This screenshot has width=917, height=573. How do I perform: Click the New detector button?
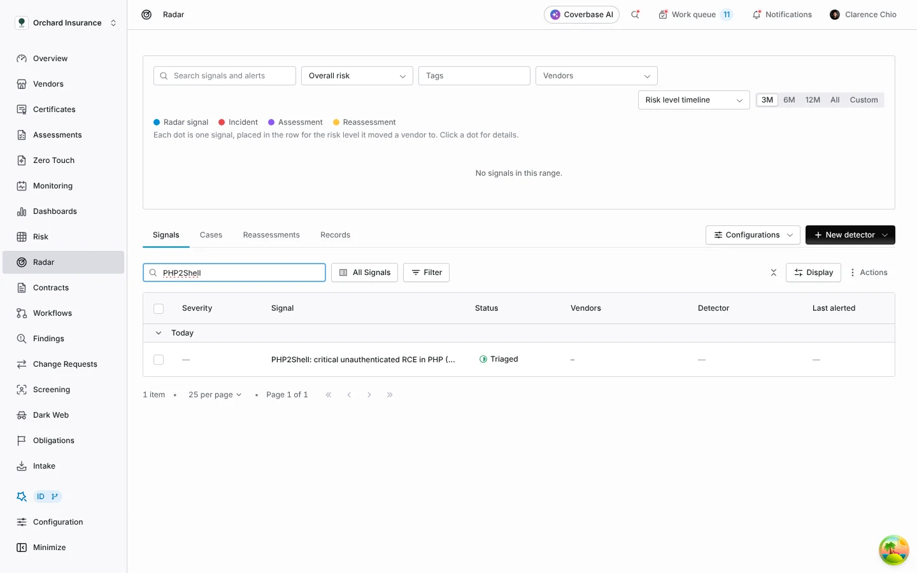(x=850, y=235)
